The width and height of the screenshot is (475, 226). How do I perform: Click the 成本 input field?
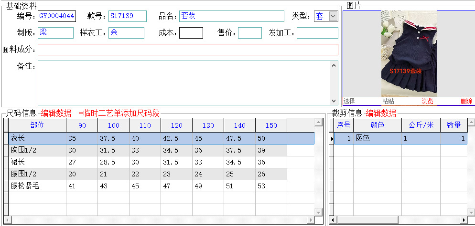191,33
